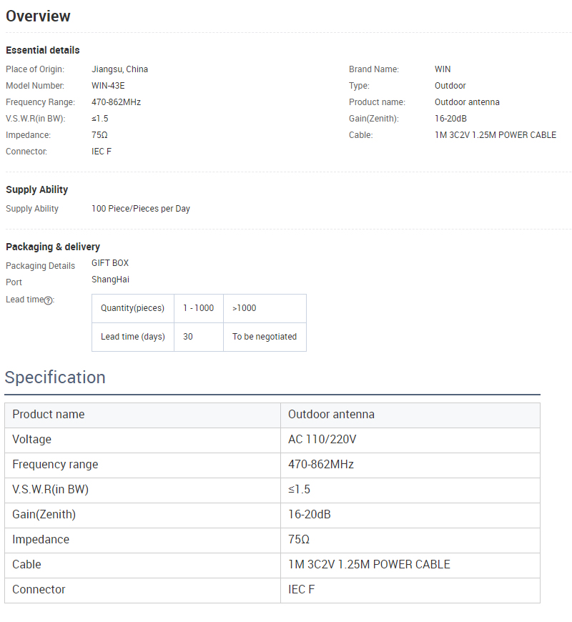Image resolution: width=572 pixels, height=622 pixels.
Task: Click the Brand Name value WIN
Action: coord(443,69)
